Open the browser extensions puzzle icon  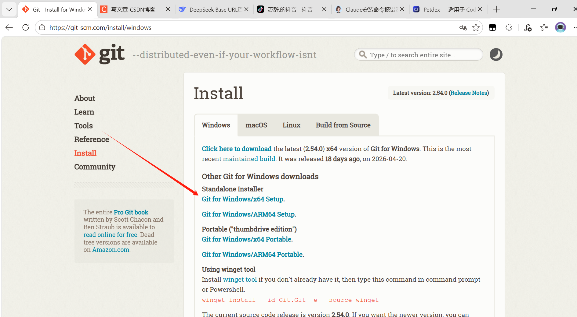[x=509, y=27]
